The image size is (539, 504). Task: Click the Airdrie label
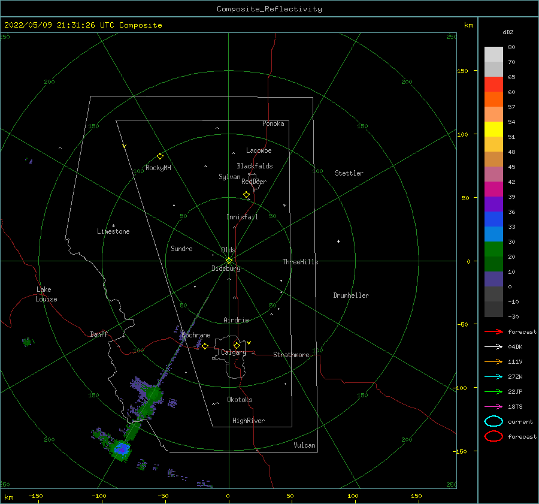(236, 320)
